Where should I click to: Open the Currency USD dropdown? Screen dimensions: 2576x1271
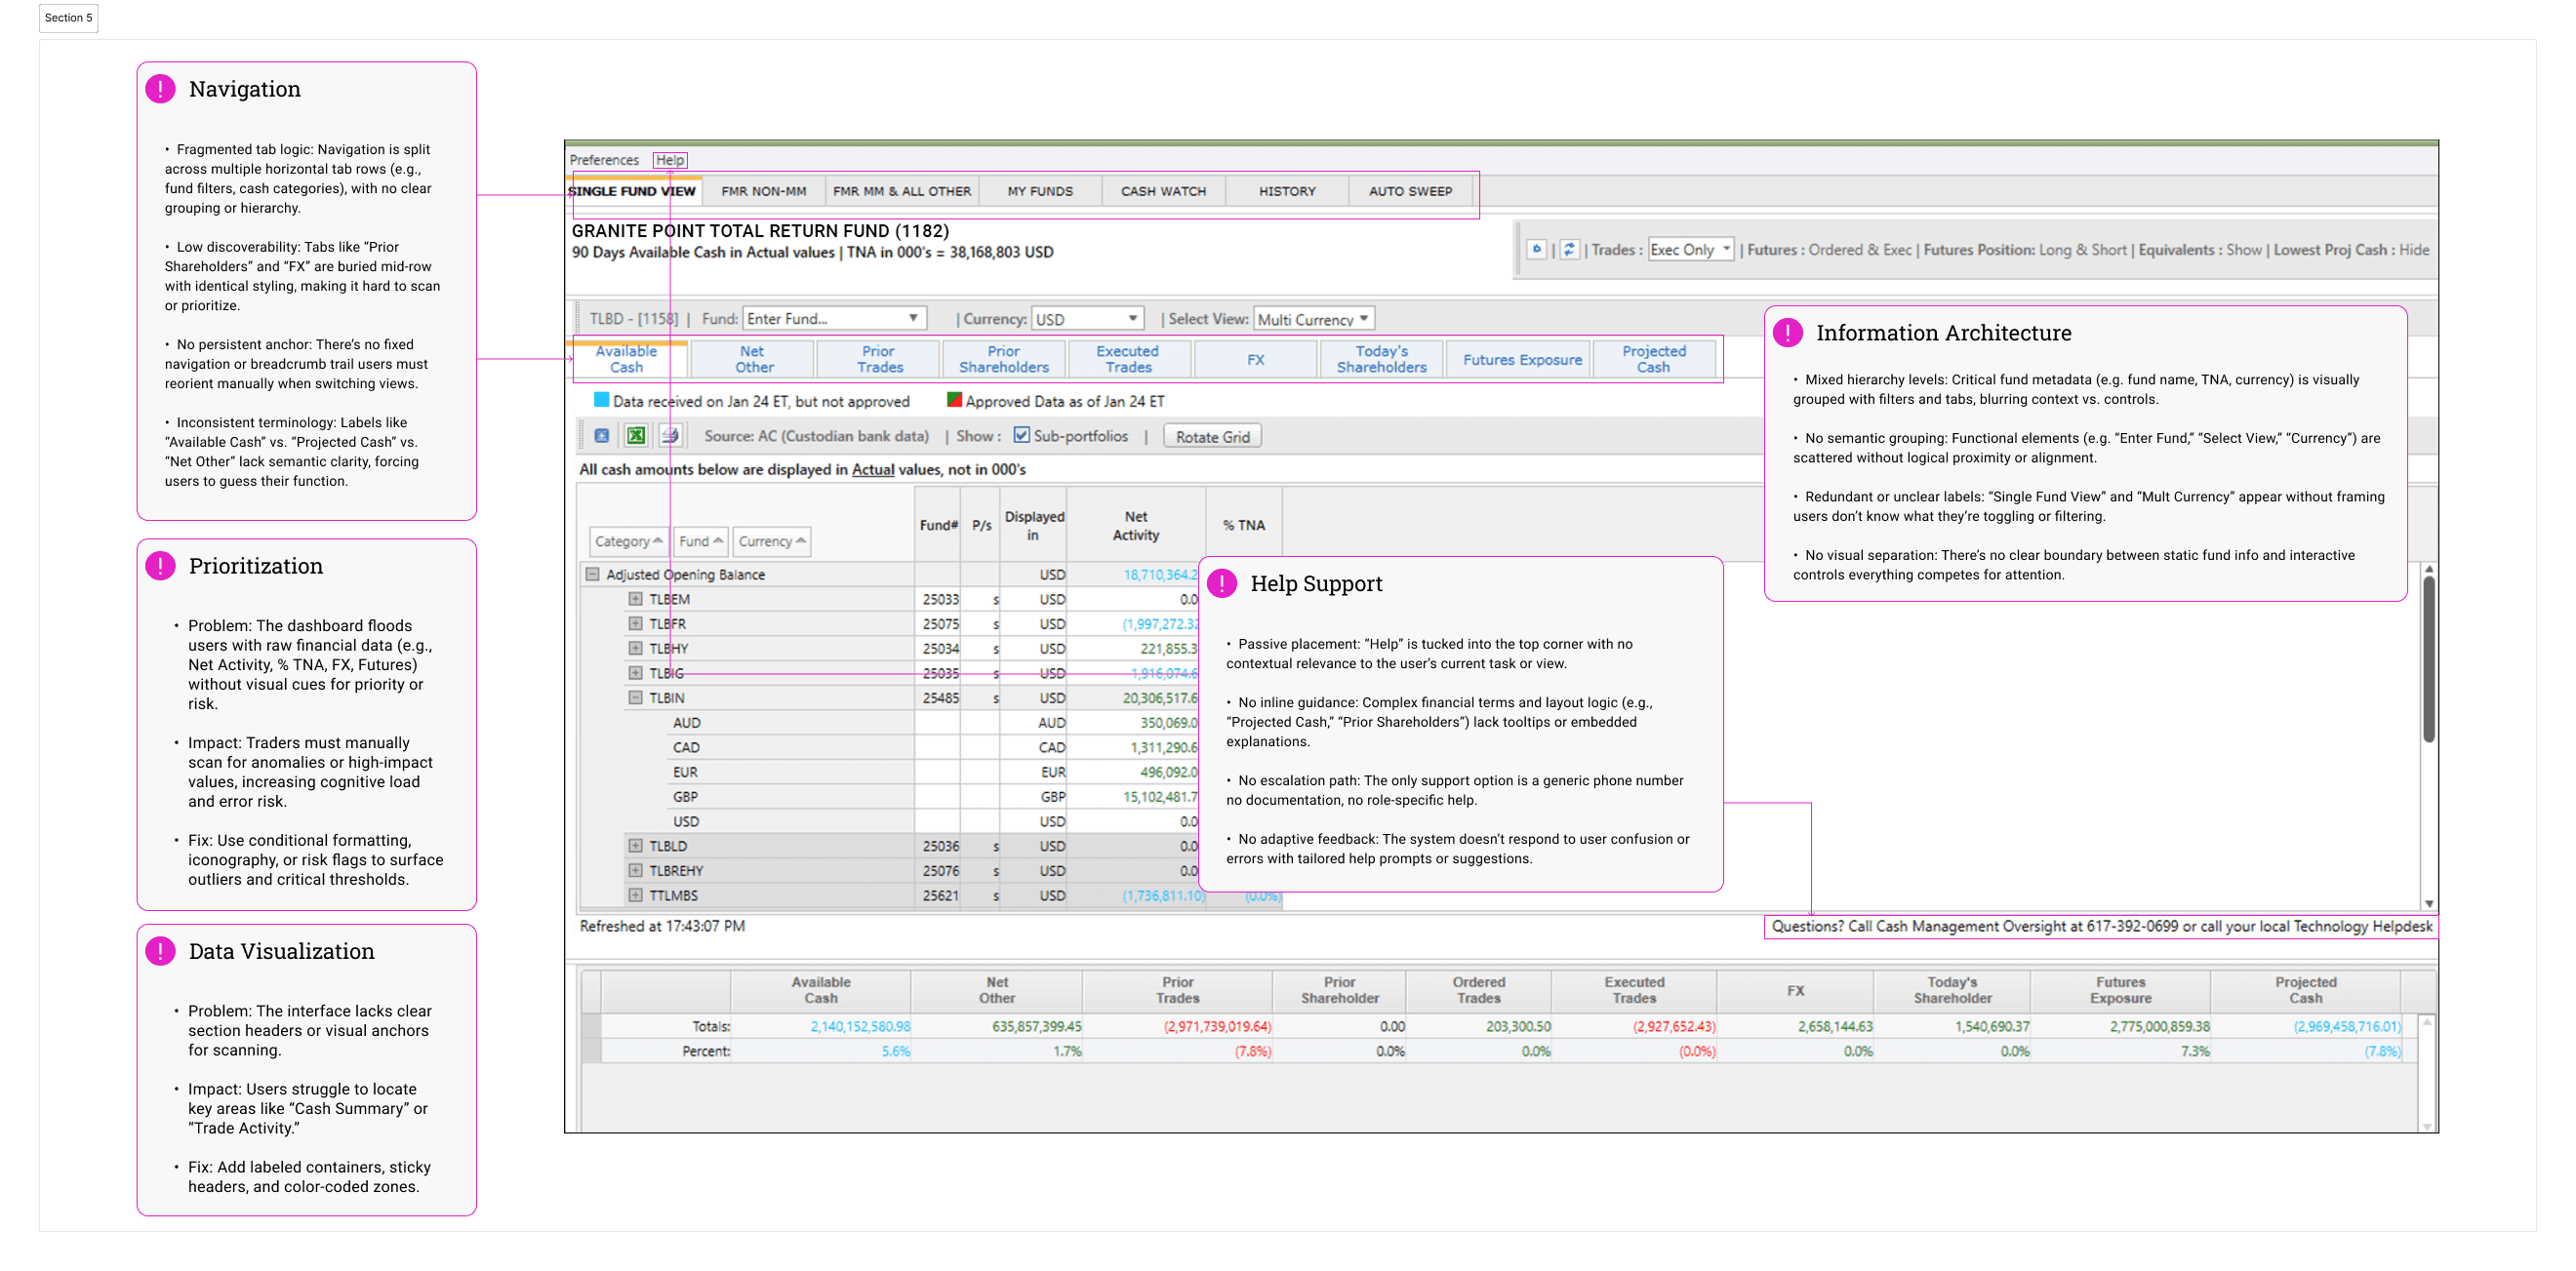[x=1087, y=319]
